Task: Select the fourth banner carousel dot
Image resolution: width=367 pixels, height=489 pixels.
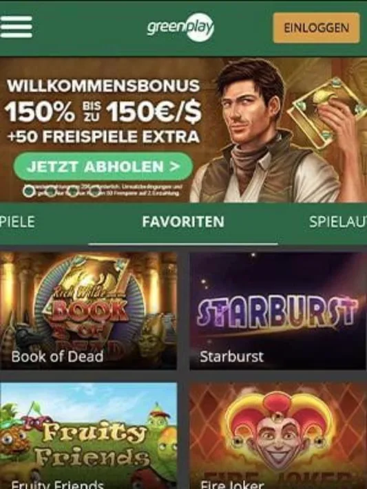Action: pos(94,191)
